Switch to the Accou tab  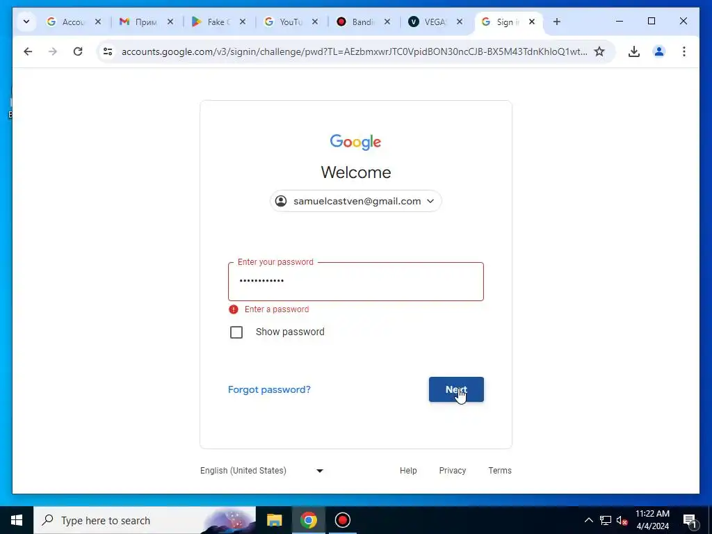66,22
